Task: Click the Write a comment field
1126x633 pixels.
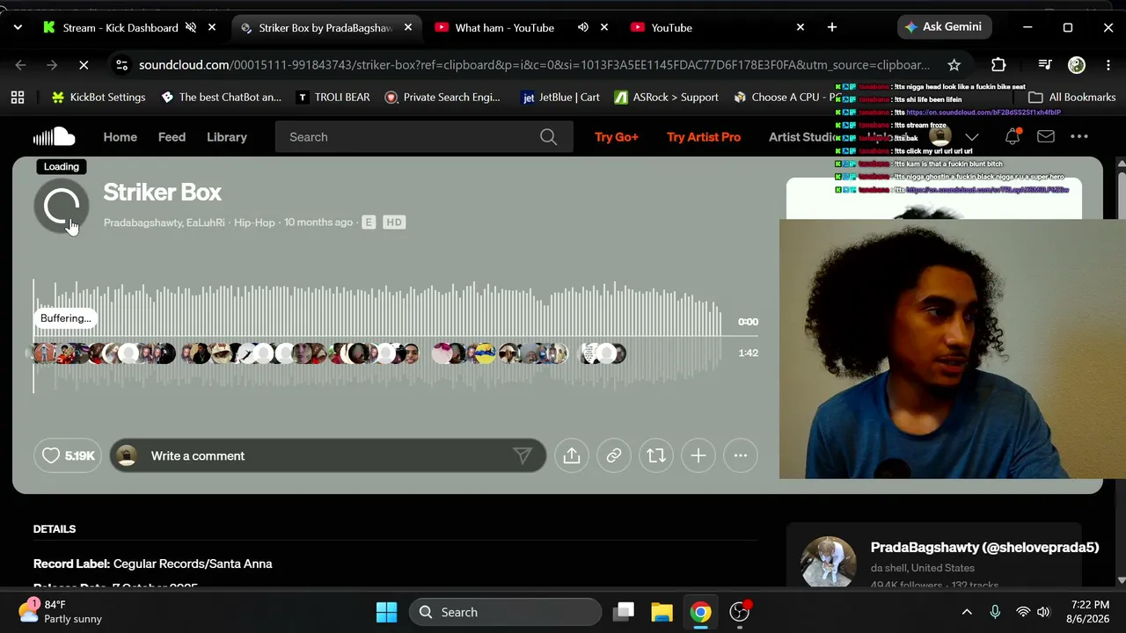Action: pyautogui.click(x=327, y=455)
